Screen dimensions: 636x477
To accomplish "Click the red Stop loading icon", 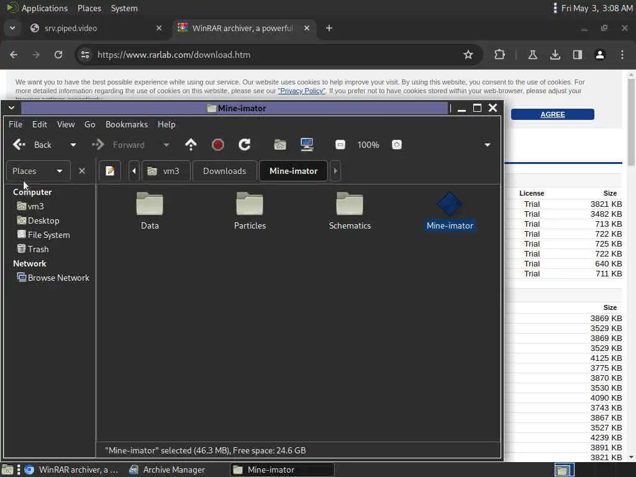I will (x=218, y=145).
